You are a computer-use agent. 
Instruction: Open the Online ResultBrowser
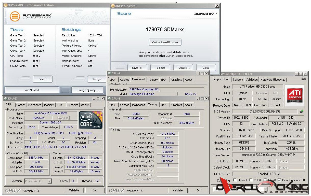[165, 42]
